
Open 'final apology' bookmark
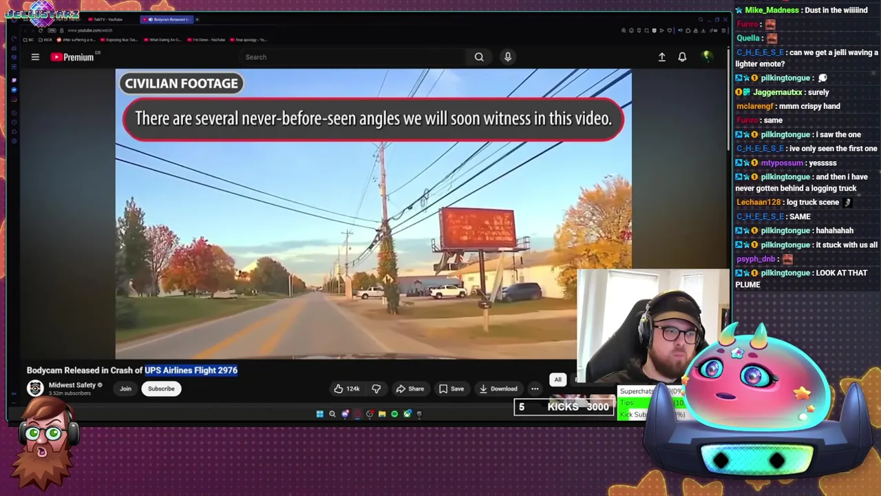(x=248, y=40)
